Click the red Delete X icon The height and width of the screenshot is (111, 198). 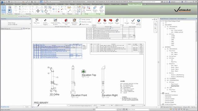(x=59, y=12)
